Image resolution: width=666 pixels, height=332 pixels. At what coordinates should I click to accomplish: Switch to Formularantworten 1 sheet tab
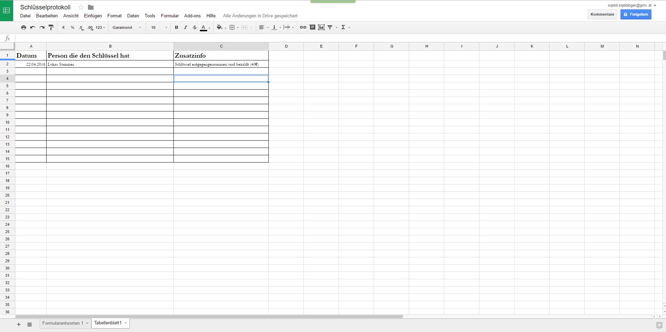63,323
